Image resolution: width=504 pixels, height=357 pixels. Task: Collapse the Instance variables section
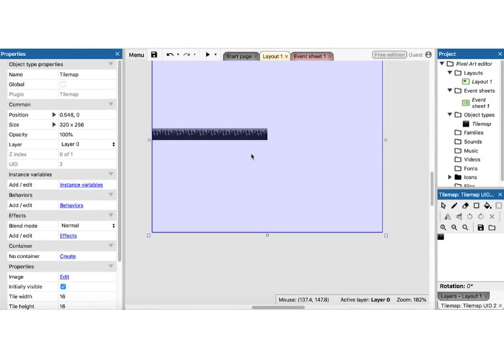coord(111,174)
